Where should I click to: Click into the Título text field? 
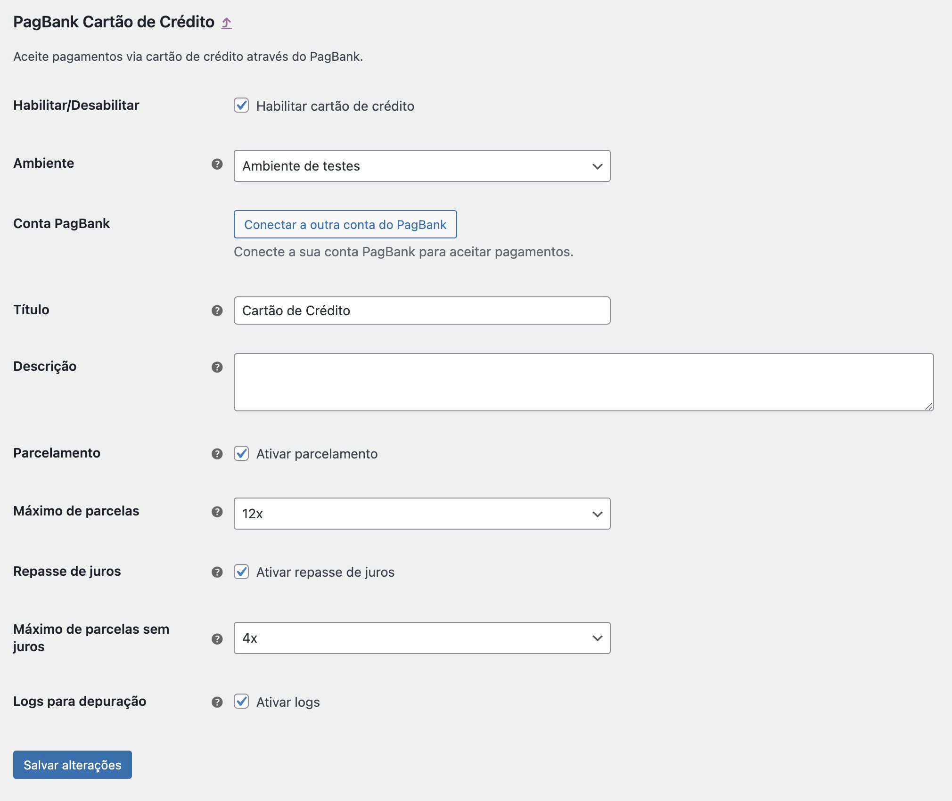click(422, 311)
